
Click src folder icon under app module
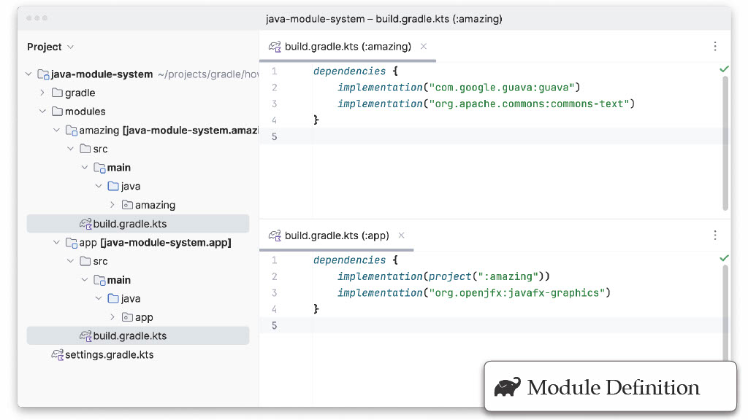tap(85, 261)
